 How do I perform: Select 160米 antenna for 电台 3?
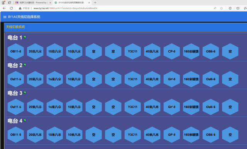191,107
